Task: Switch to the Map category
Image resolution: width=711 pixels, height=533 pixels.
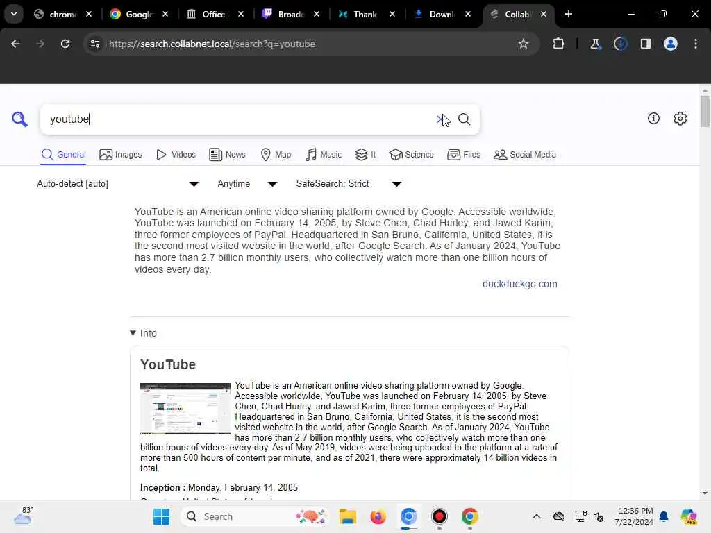Action: (276, 155)
